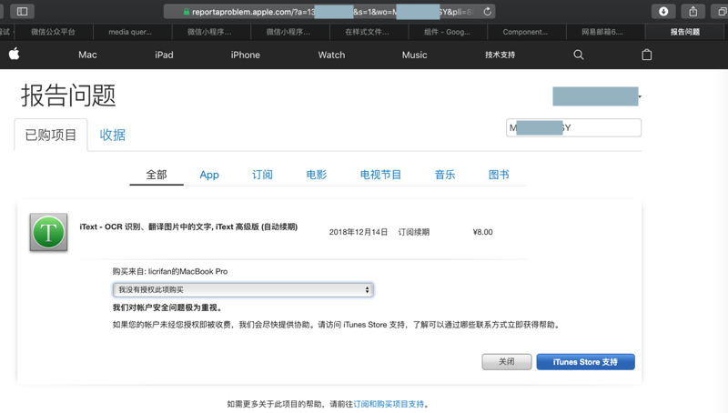Open search magnifier in Apple nav
This screenshot has width=728, height=413.
[x=578, y=55]
